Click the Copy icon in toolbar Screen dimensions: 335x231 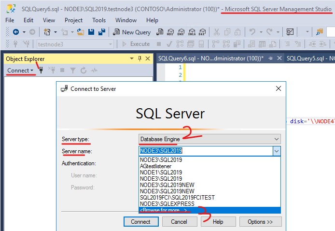coord(227,32)
